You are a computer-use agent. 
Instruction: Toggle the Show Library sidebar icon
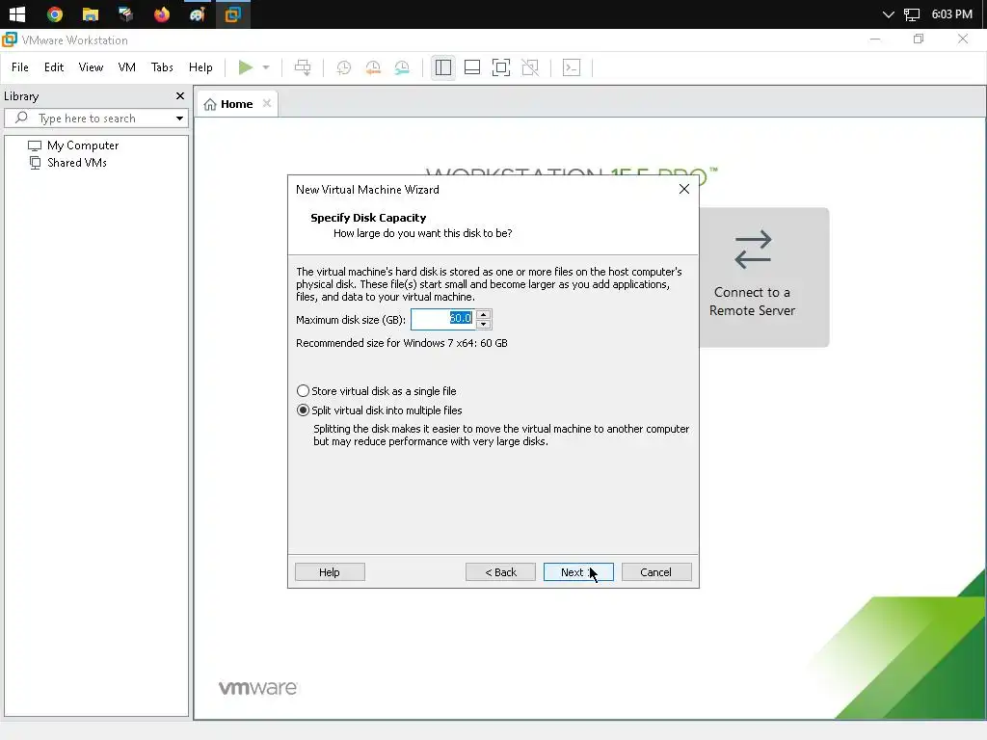coord(443,67)
